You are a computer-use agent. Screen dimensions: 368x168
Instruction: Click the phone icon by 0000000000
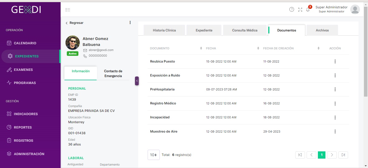click(85, 56)
